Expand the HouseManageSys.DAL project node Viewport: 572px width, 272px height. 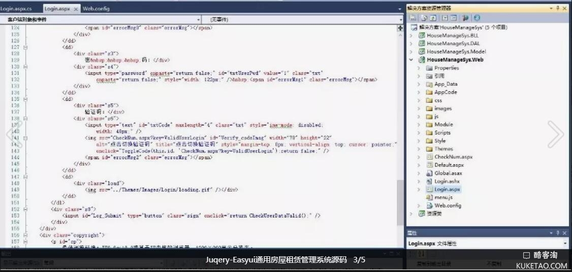(411, 44)
